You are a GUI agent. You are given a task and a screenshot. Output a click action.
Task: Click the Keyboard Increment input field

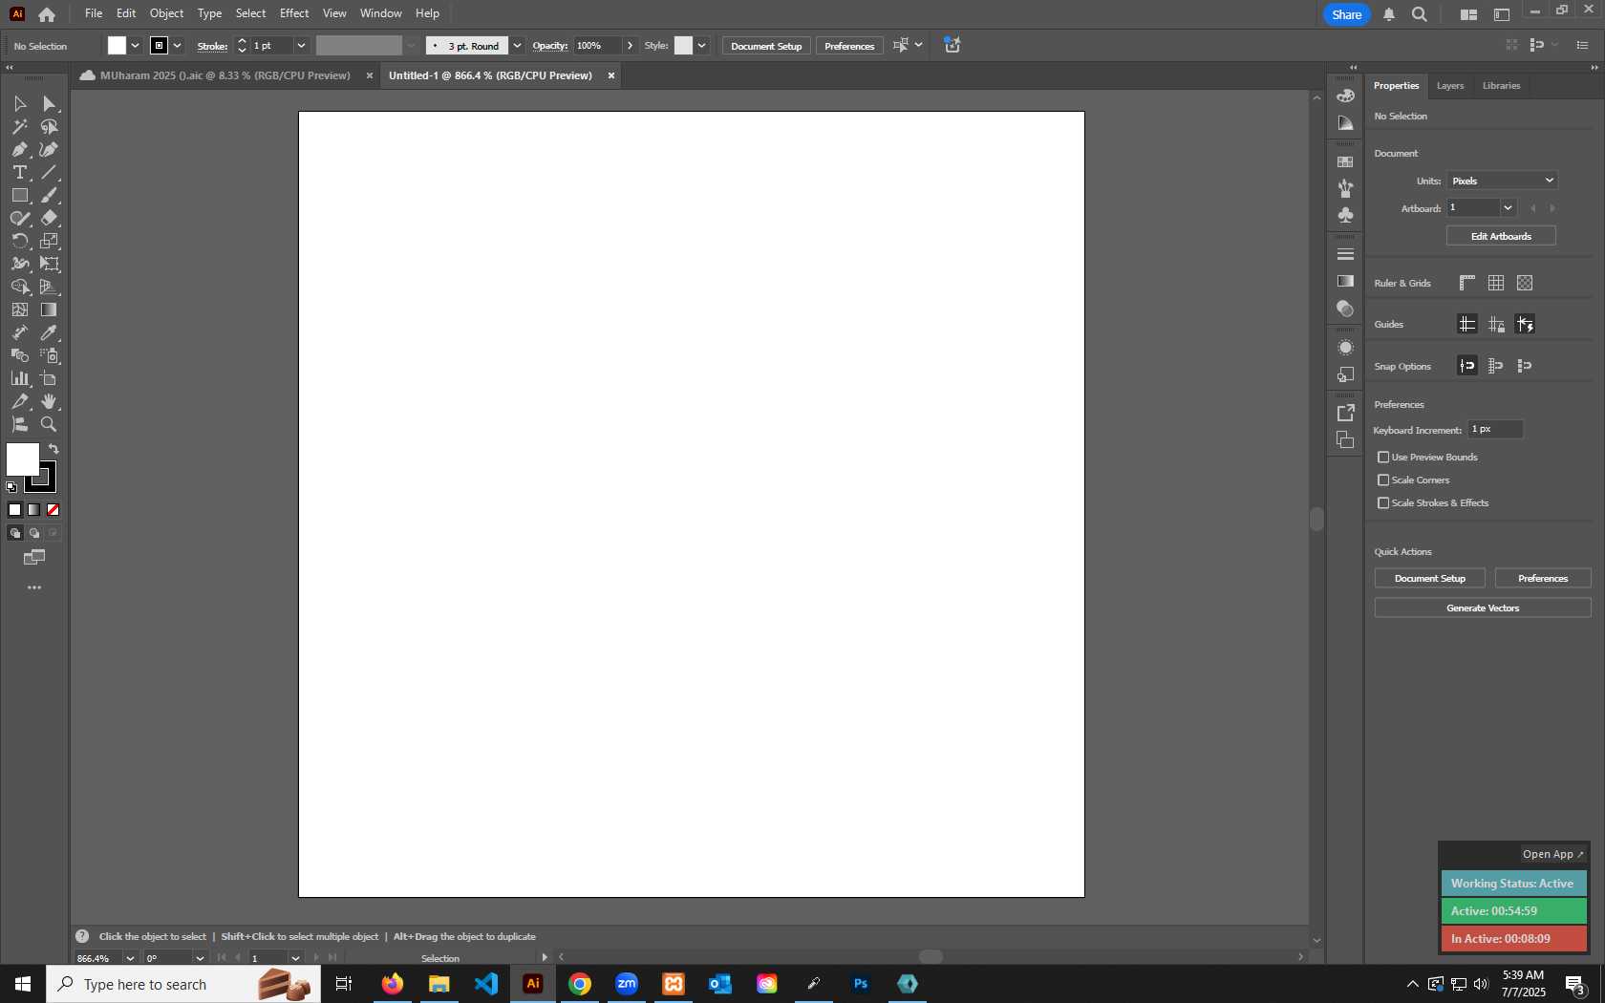coord(1495,430)
